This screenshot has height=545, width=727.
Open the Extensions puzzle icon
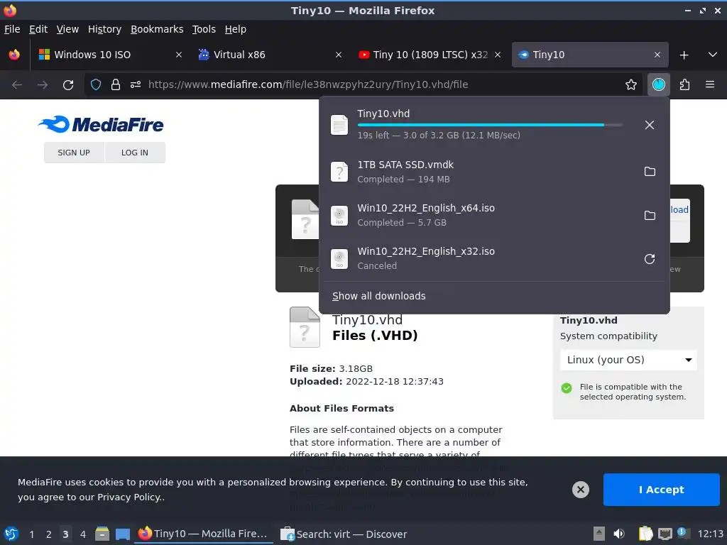tap(684, 85)
